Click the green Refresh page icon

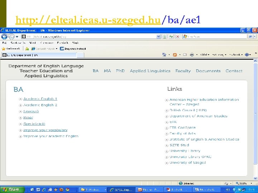tap(171, 36)
